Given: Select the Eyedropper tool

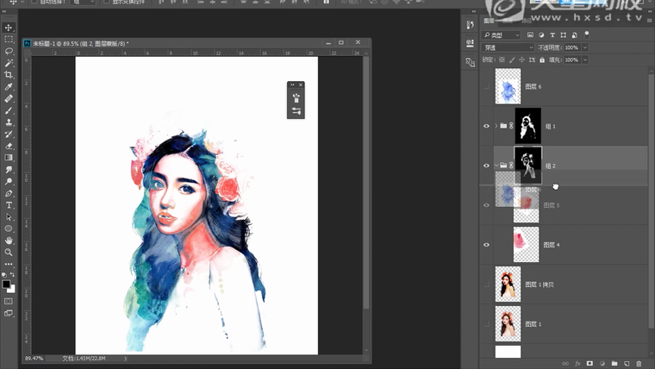Looking at the screenshot, I should tap(9, 87).
